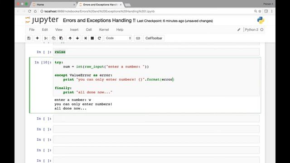Open browser home page icon
Image resolution: width=290 pixels, height=163 pixels.
[35, 11]
